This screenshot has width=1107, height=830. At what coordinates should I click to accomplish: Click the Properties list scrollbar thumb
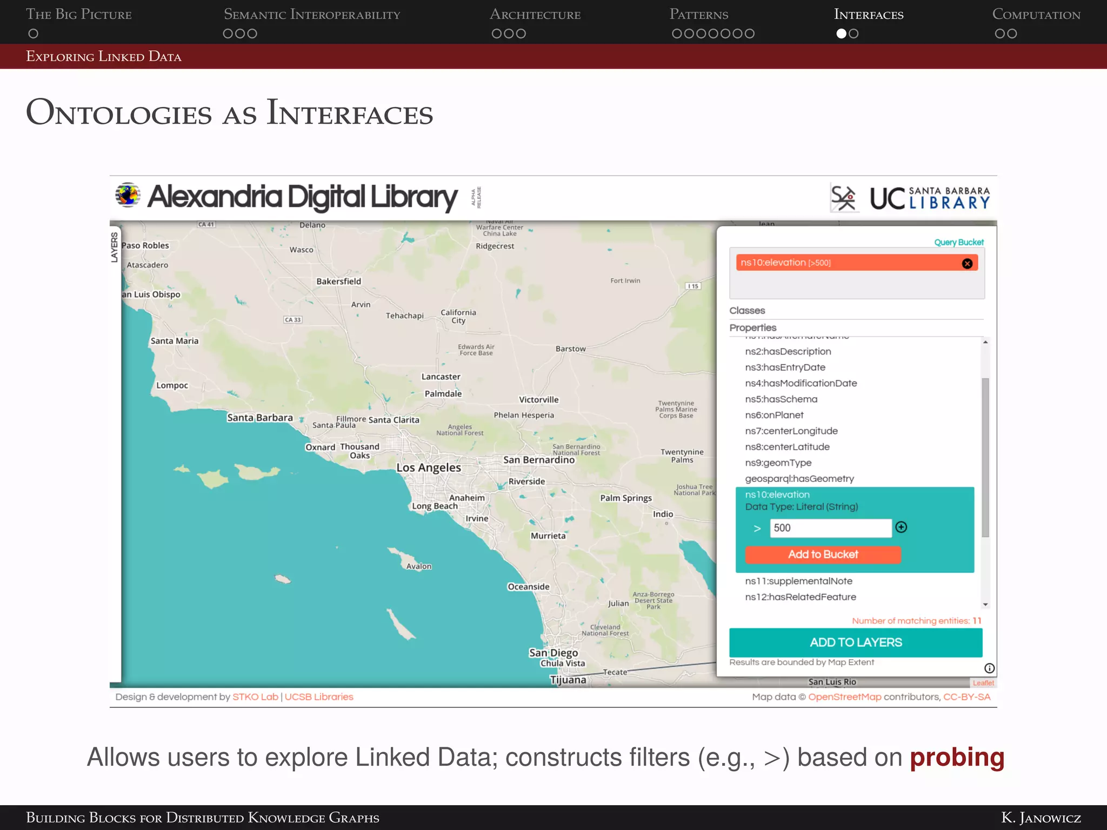[x=985, y=457]
